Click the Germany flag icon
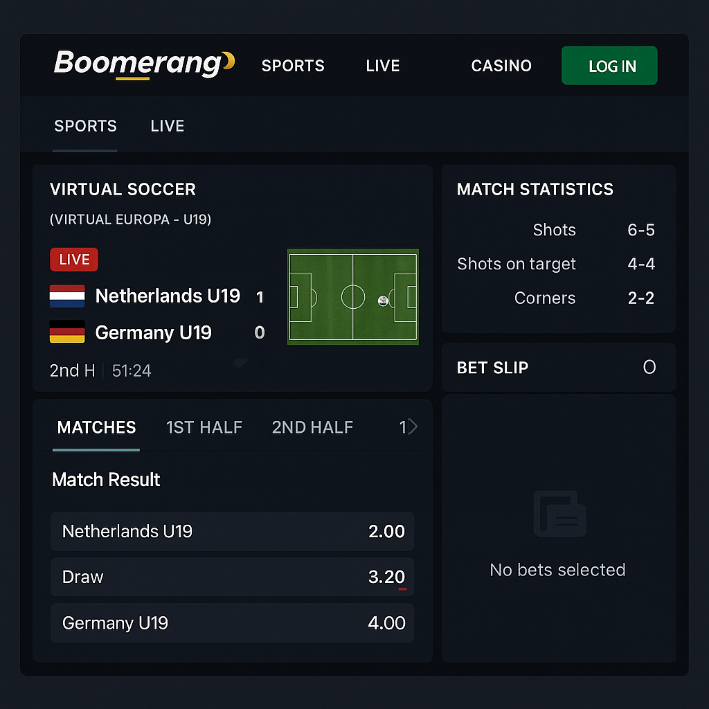This screenshot has height=709, width=709. click(67, 332)
